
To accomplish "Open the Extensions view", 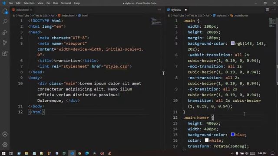I will click(5, 53).
